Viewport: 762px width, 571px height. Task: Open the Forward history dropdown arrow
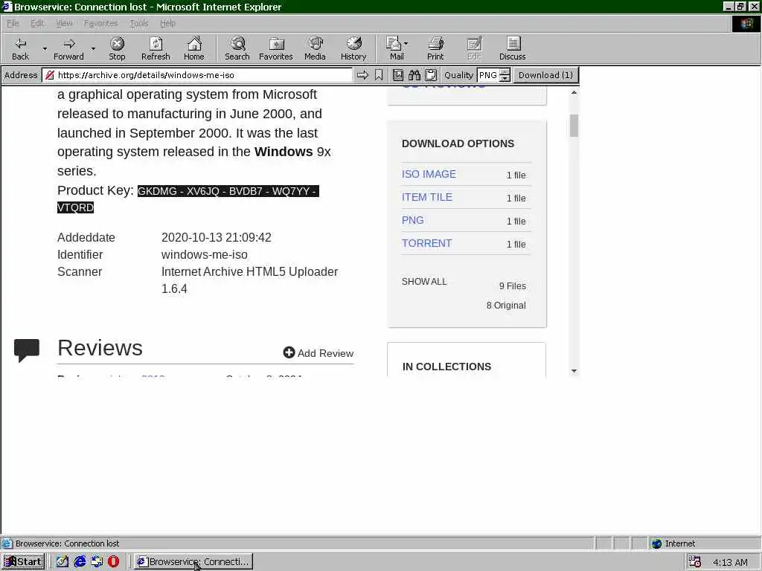click(93, 48)
